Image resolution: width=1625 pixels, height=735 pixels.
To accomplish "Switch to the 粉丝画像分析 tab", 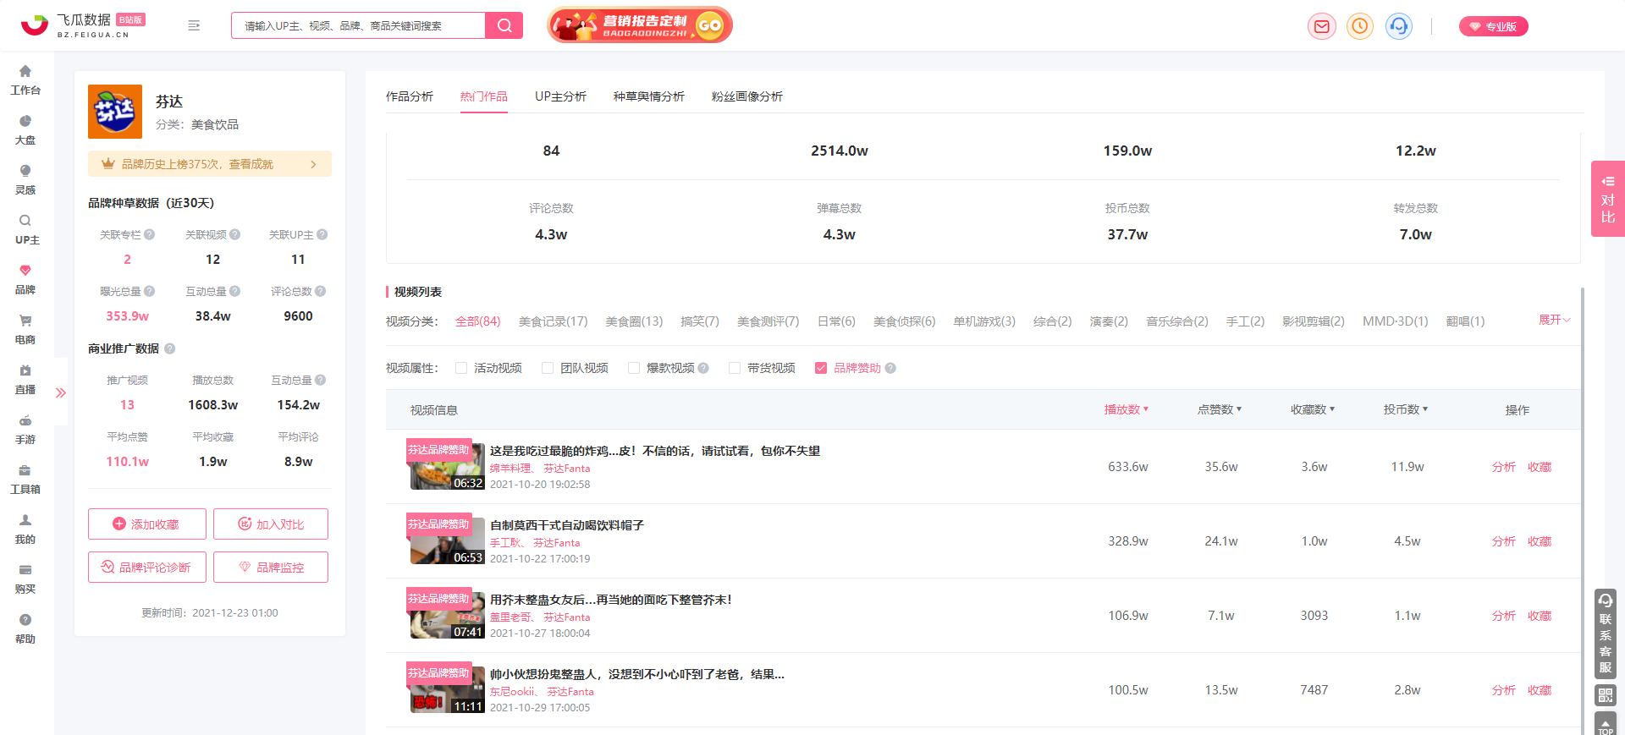I will [x=747, y=96].
